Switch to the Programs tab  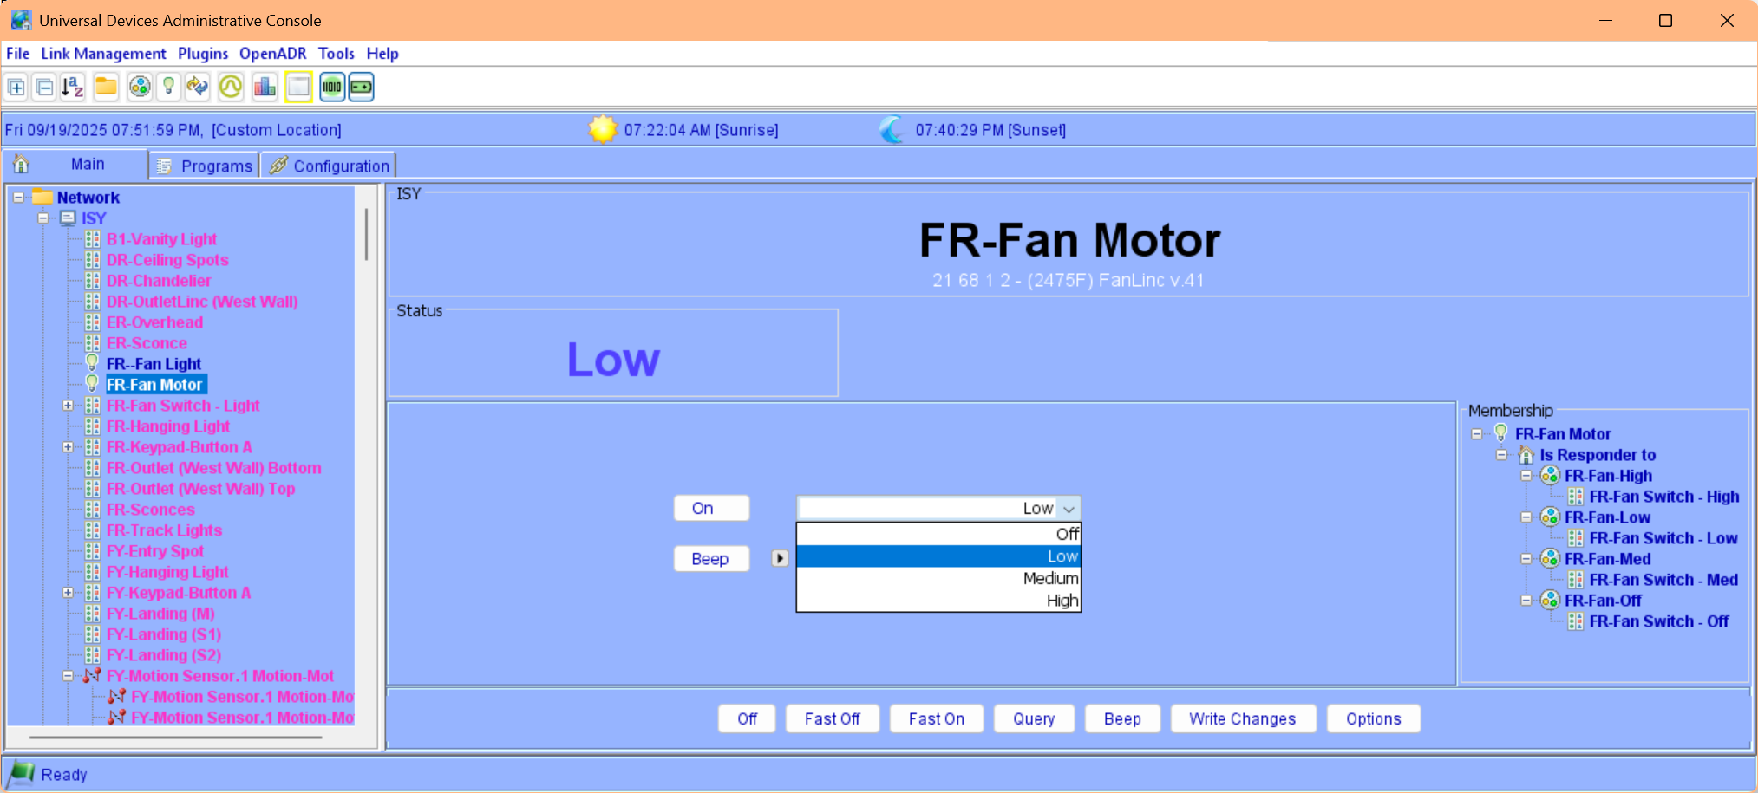[206, 166]
